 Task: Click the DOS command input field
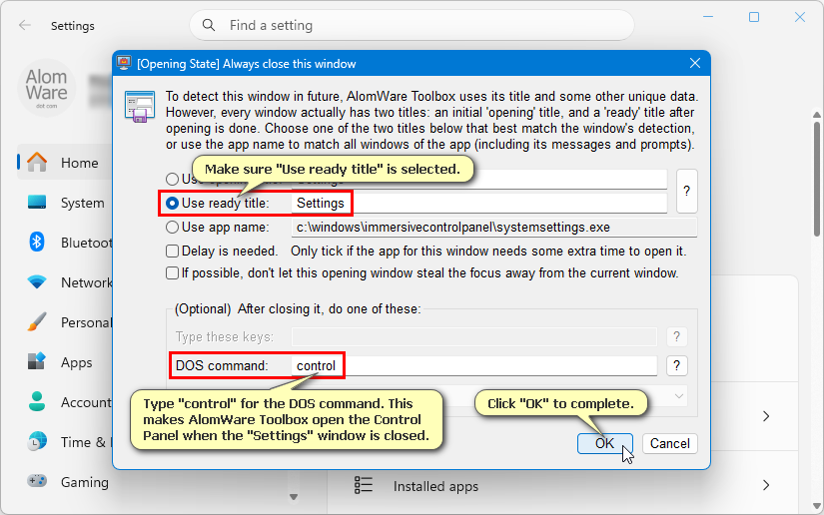click(x=474, y=365)
